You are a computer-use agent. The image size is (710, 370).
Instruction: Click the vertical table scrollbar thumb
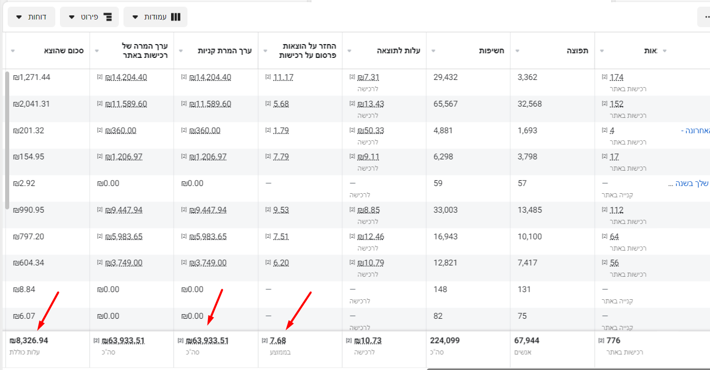(7, 140)
